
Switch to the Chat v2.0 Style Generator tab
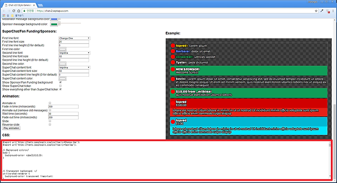click(19, 5)
